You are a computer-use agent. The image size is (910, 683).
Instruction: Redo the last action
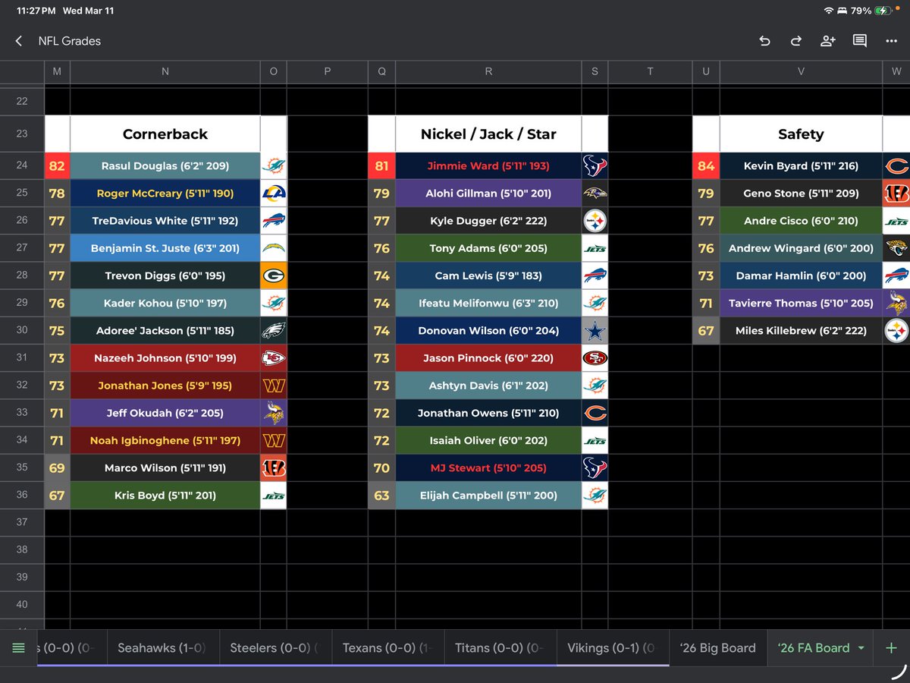tap(796, 41)
